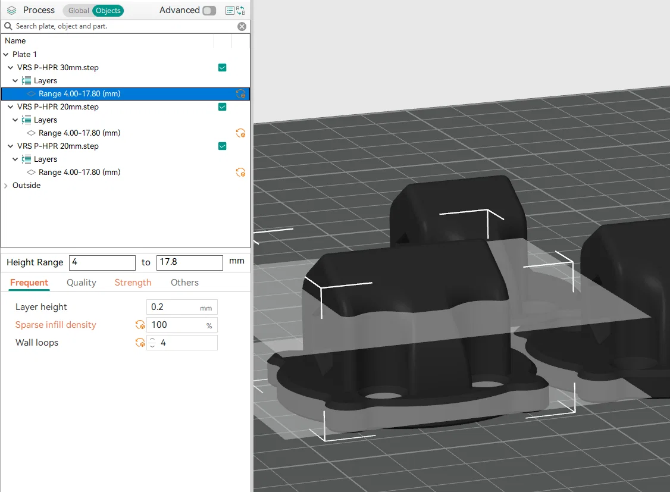Screen dimensions: 670x492
Task: Open the Others settings tab
Action: [x=184, y=283]
